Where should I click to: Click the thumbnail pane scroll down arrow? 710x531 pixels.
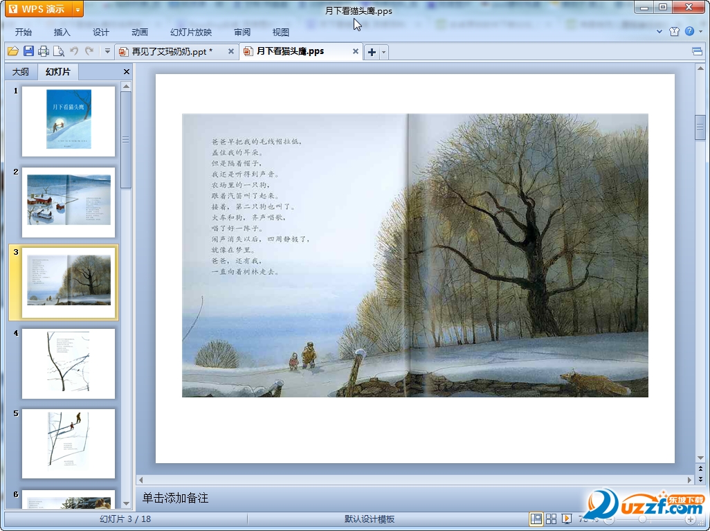pos(127,503)
